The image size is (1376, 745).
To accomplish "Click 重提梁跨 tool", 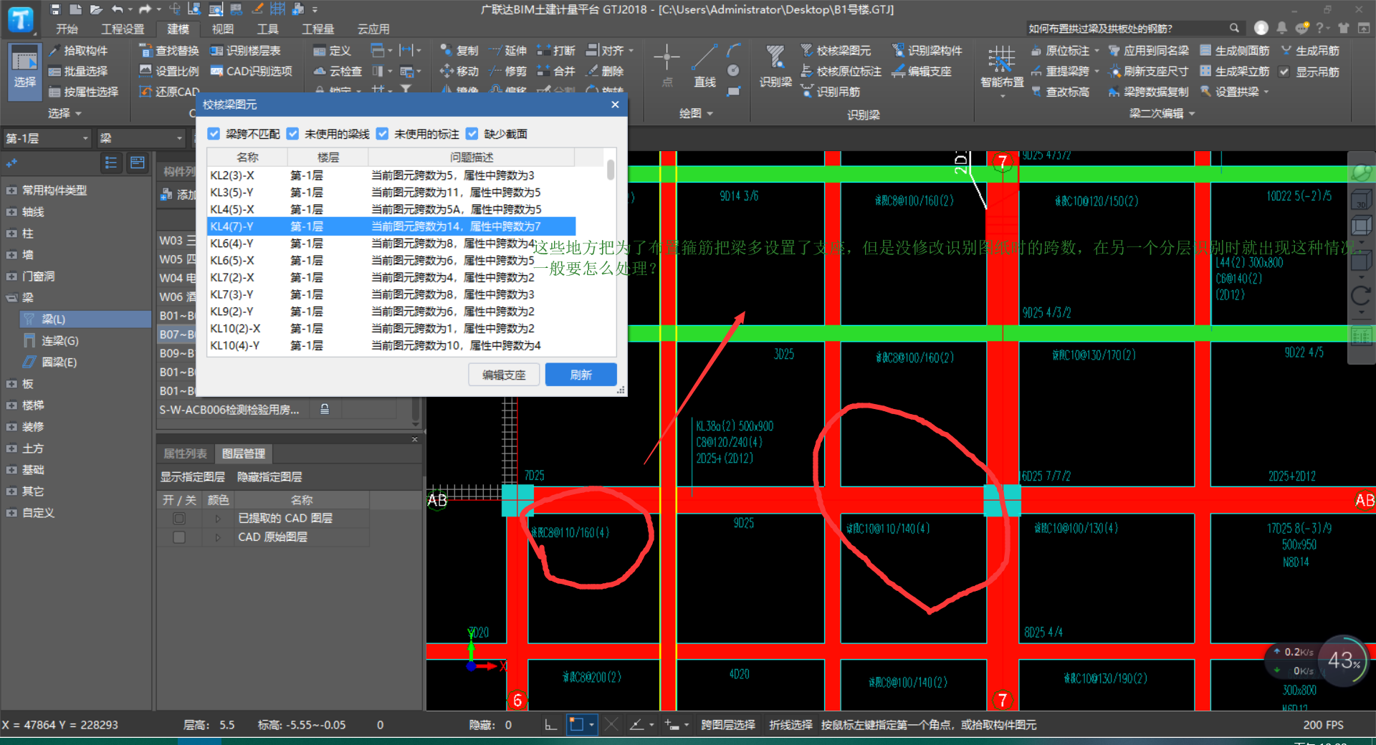I will [1060, 72].
